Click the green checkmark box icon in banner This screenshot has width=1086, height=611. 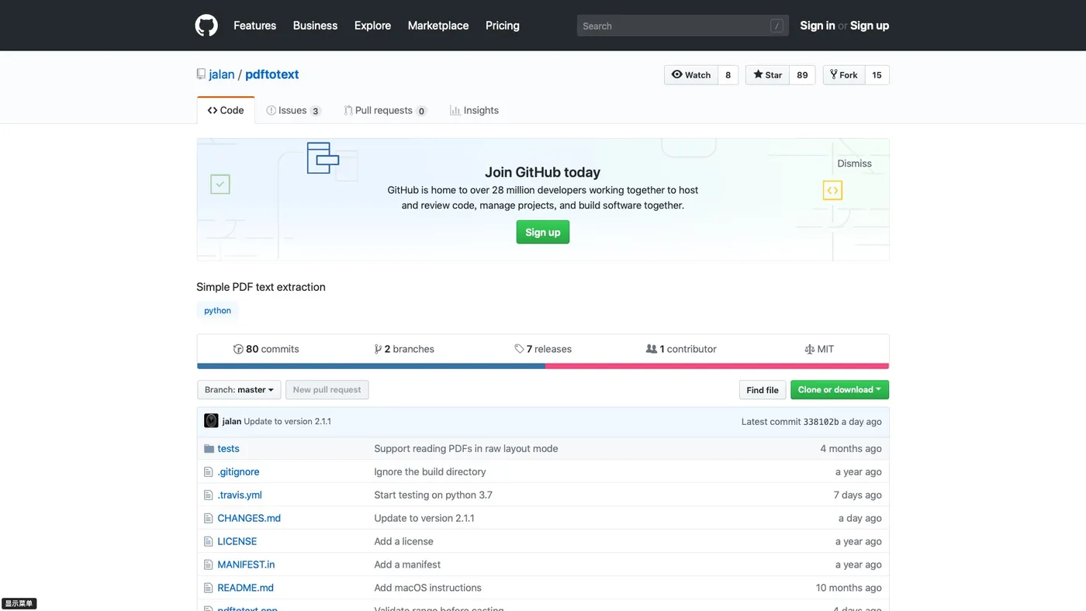click(220, 185)
